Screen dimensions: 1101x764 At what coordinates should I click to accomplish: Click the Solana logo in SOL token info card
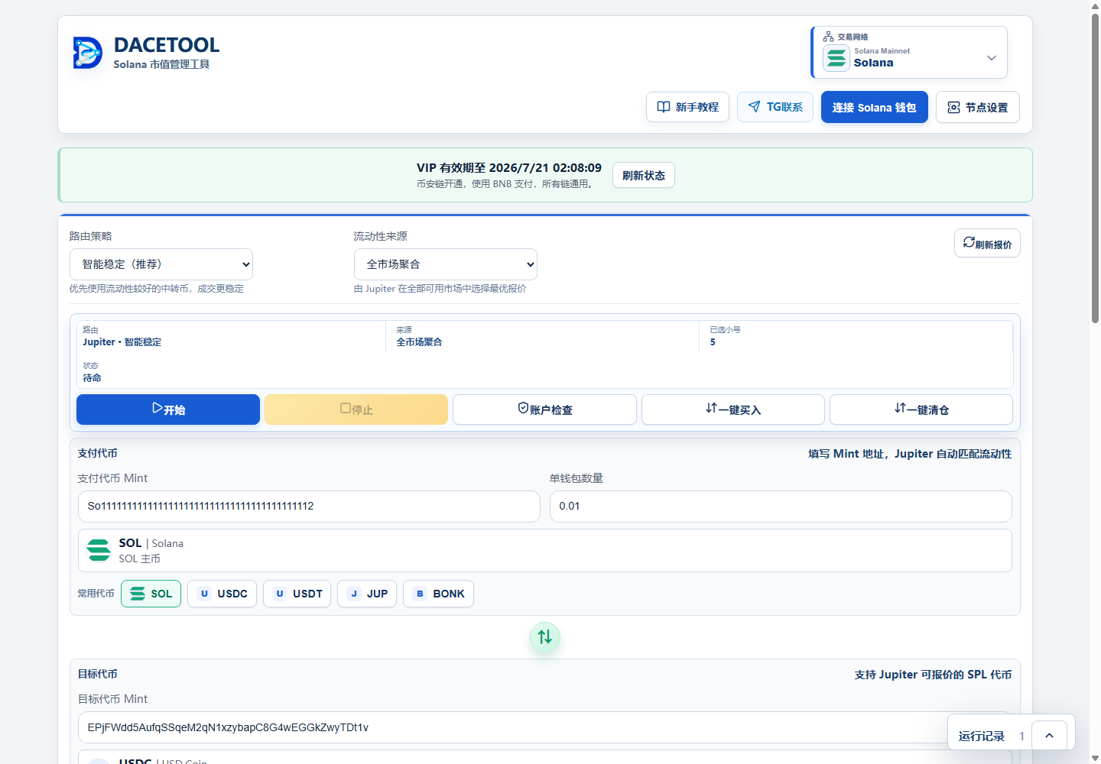coord(99,550)
